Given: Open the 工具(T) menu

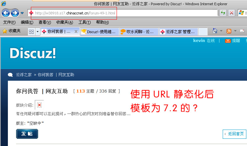Looking at the screenshot, I should point(85,22).
